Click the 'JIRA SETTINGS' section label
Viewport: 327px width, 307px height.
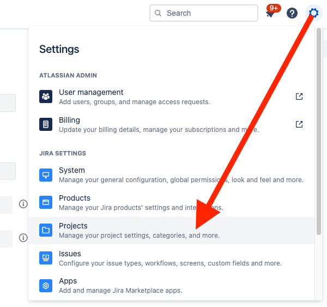point(63,153)
